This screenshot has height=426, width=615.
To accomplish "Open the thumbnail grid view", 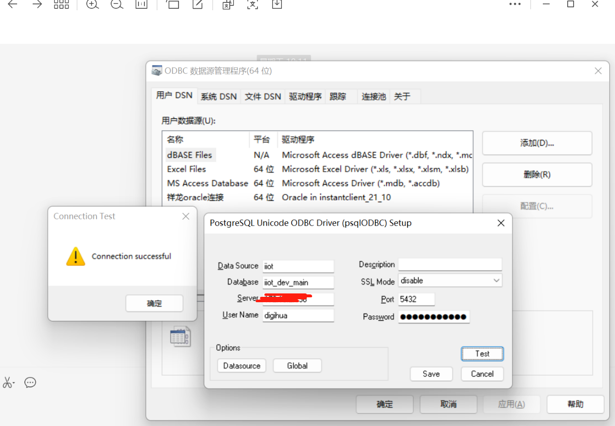I will click(x=61, y=4).
